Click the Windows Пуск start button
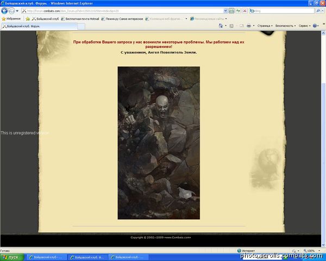Viewport: 326px width, 261px height. (x=12, y=257)
